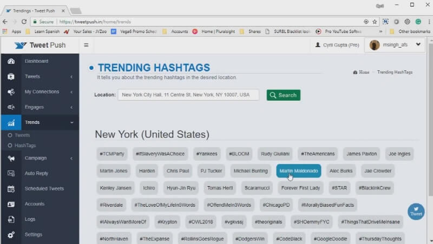
Task: Select the Martin Maldonado trend tag
Action: point(299,171)
